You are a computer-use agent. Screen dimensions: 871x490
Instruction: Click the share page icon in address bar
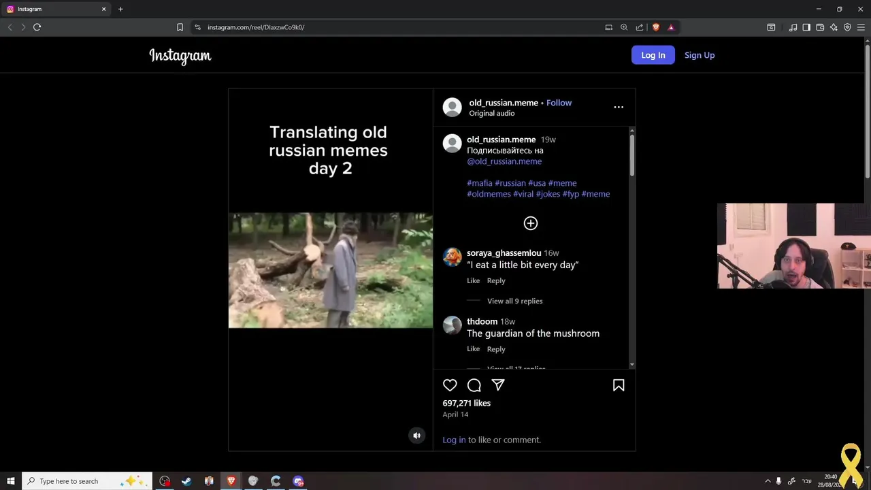(x=640, y=27)
